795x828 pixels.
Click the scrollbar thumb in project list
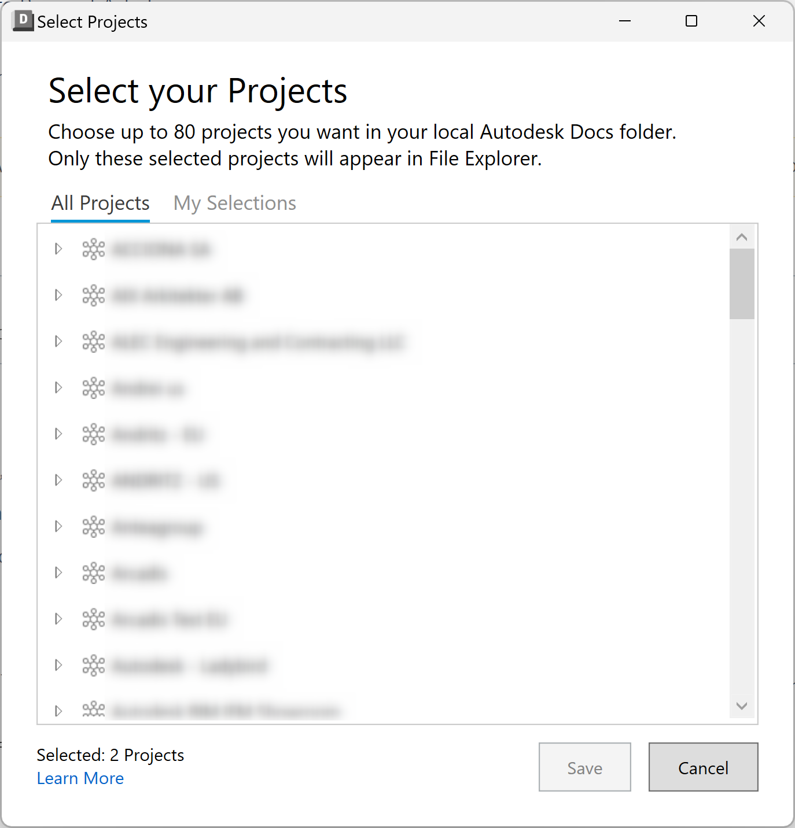point(742,283)
